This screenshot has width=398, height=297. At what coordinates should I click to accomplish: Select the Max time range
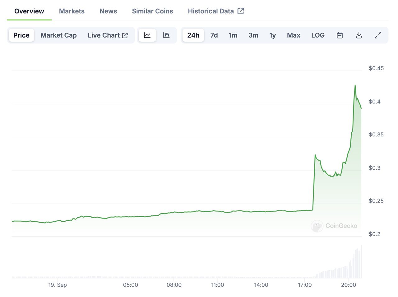(294, 35)
